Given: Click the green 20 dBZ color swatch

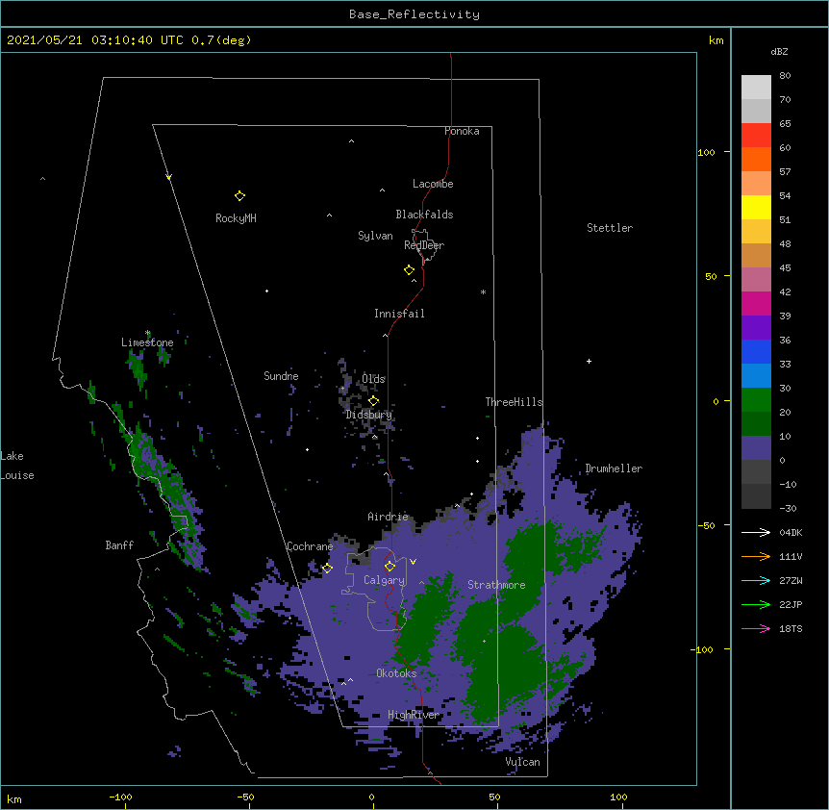Looking at the screenshot, I should [756, 400].
